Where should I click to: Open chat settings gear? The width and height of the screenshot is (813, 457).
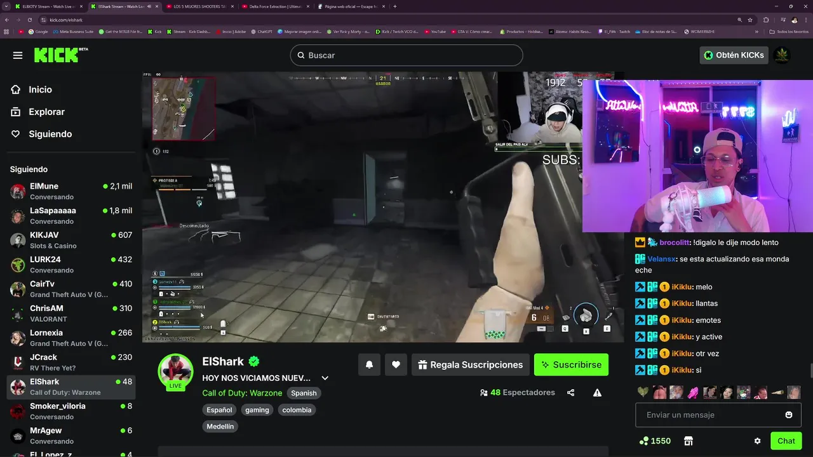pos(757,441)
